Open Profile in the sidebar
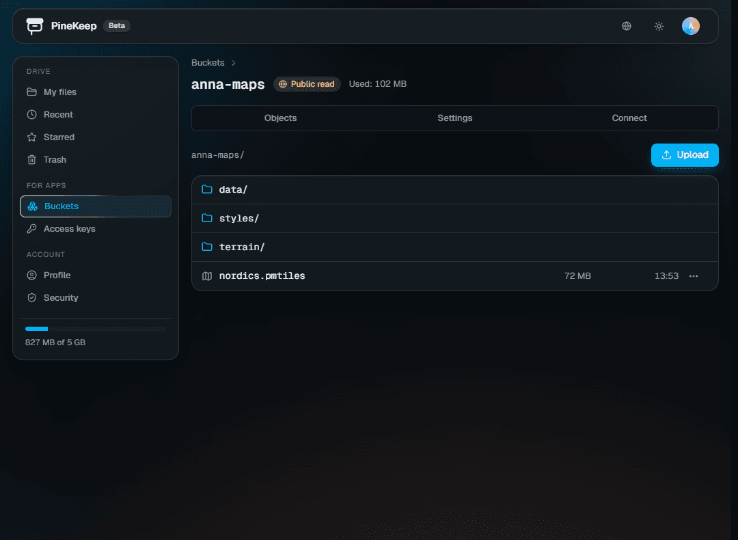This screenshot has height=540, width=738. click(96, 275)
